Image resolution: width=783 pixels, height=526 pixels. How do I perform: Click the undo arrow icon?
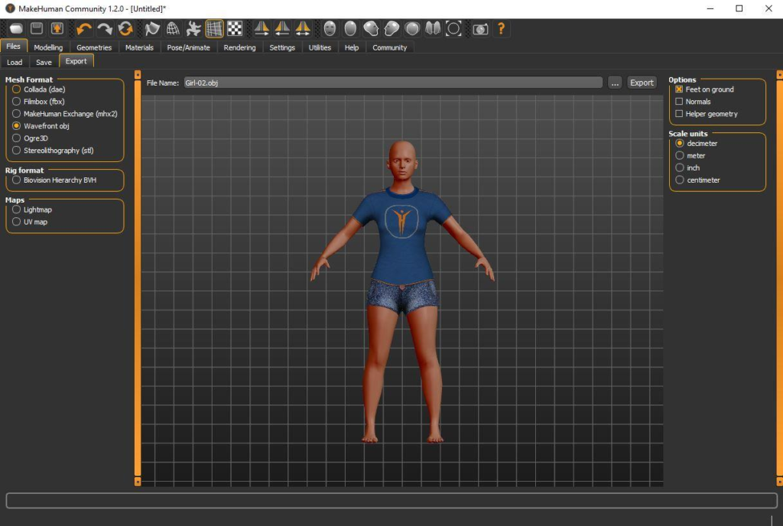[84, 29]
